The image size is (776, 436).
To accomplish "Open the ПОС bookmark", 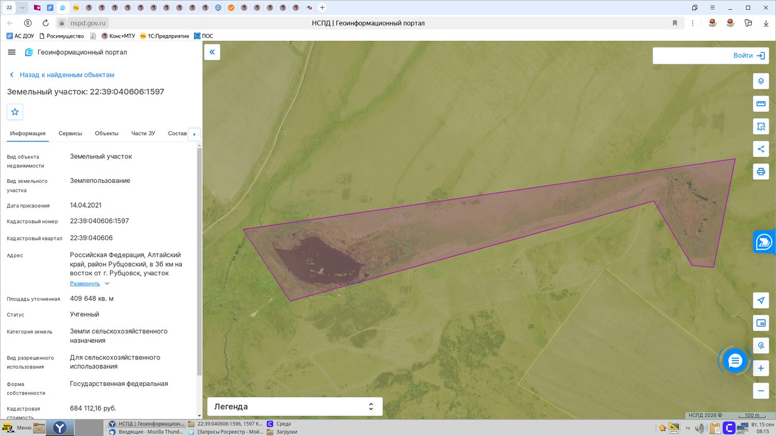I will [x=204, y=36].
